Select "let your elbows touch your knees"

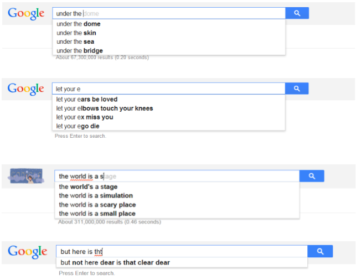105,108
